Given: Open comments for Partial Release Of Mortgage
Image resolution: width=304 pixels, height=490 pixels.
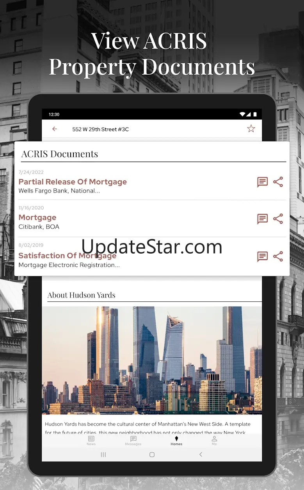Looking at the screenshot, I should point(262,182).
